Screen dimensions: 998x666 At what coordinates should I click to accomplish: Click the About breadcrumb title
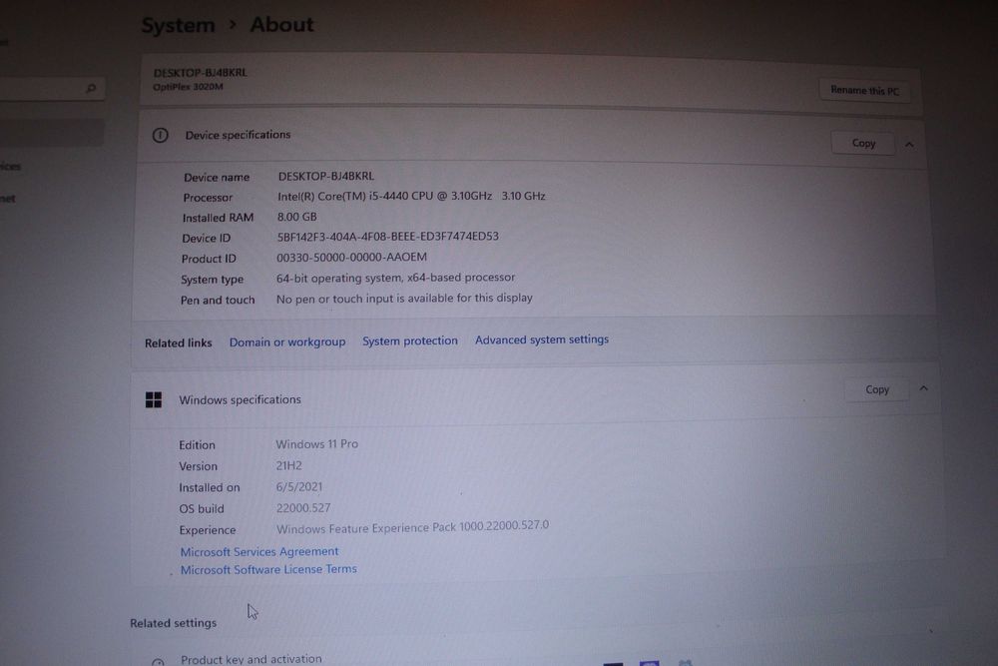(x=281, y=25)
